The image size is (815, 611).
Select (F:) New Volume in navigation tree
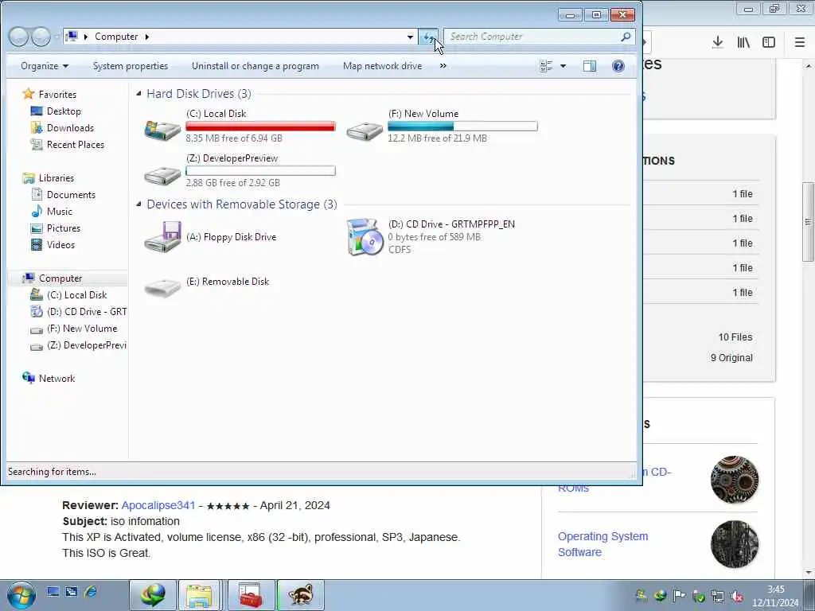coord(82,329)
